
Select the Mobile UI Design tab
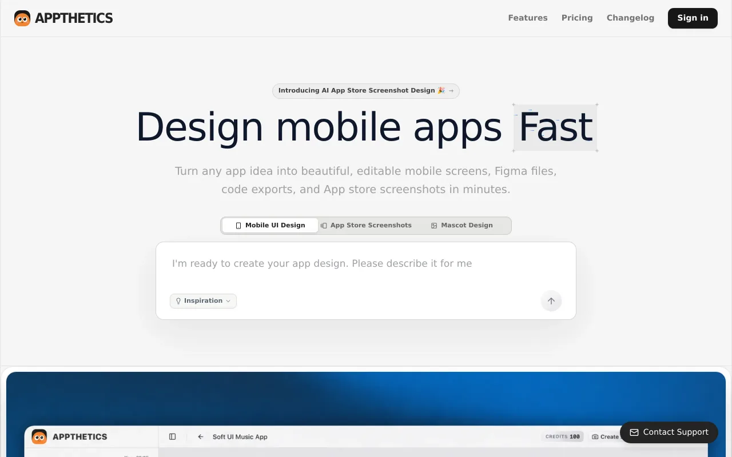[270, 225]
